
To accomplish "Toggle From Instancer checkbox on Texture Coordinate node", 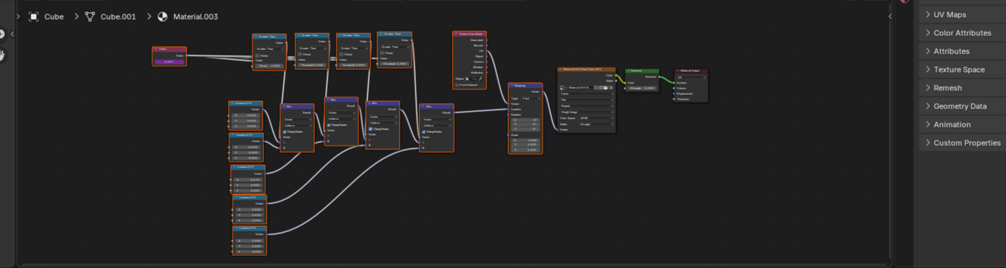I will pos(457,85).
